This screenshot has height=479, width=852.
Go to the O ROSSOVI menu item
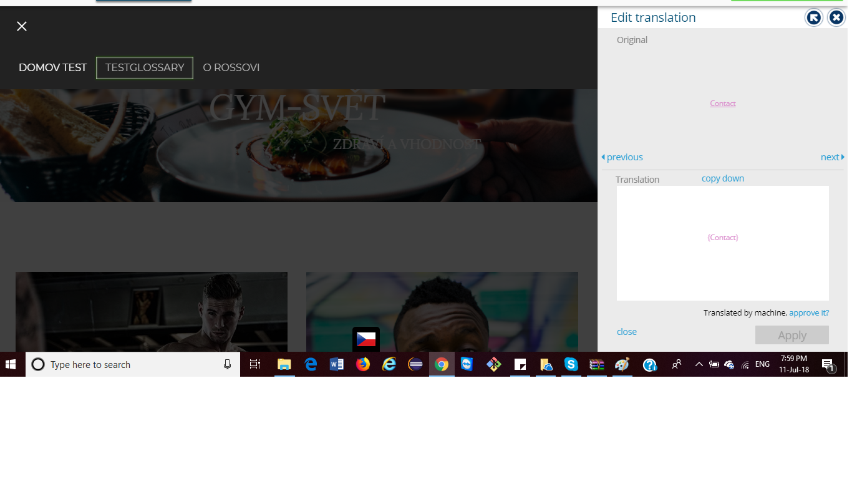pos(231,68)
